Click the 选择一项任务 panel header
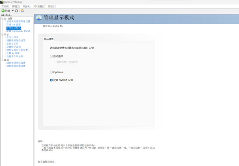The image size is (239, 166). pos(6,15)
